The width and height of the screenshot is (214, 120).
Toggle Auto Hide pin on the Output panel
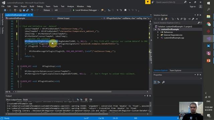click(147, 96)
